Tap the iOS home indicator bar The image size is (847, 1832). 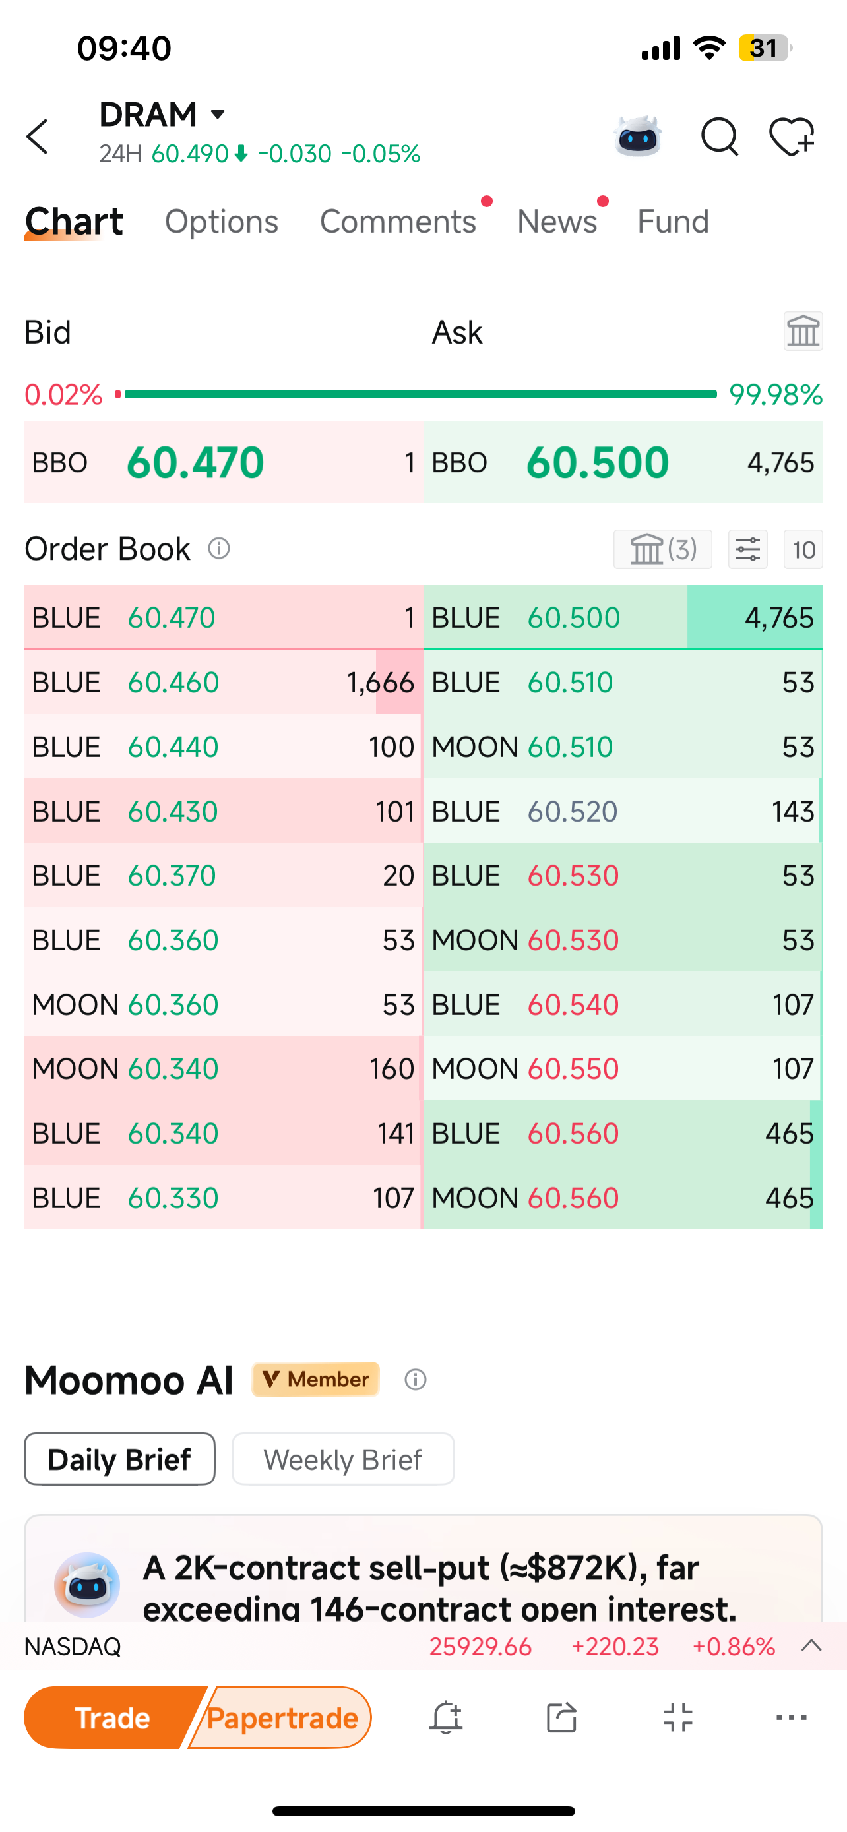tap(423, 1811)
